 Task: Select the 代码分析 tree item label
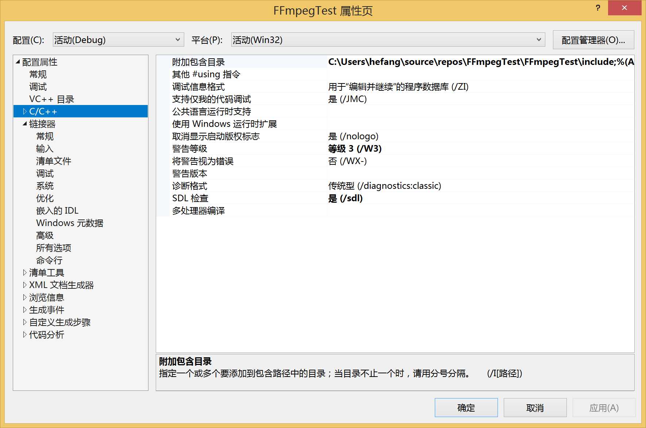pos(47,335)
